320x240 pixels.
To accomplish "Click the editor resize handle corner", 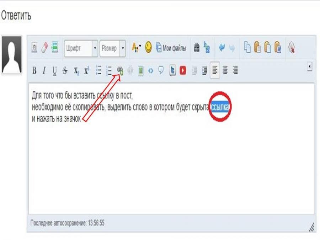I will 311,227.
